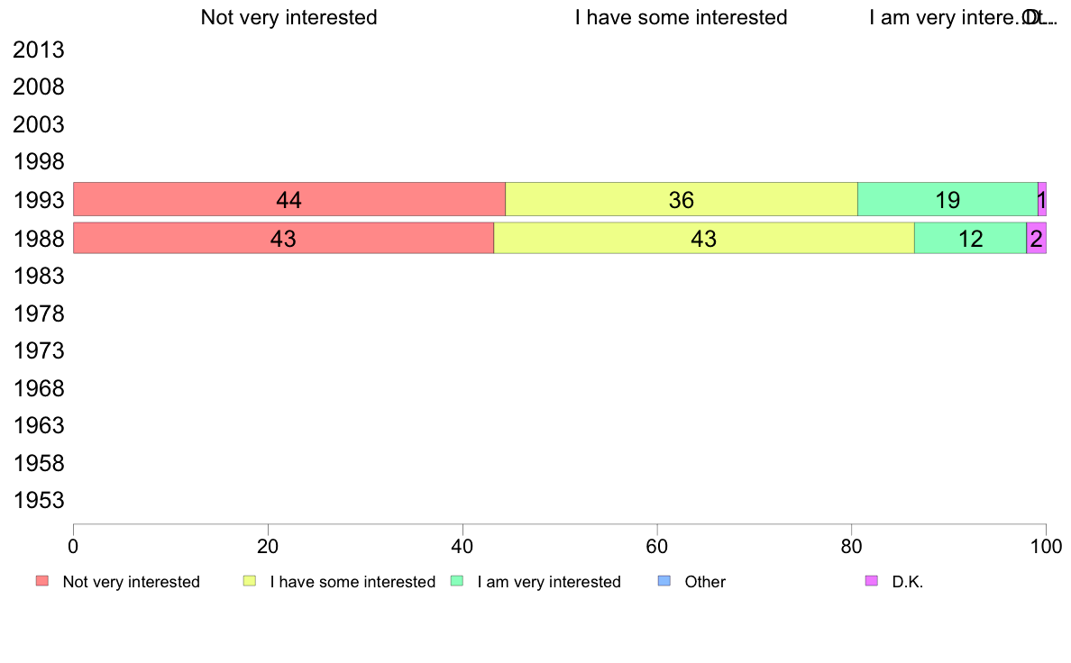Viewport: 1071px width, 663px height.
Task: Click the 2013 year label on the axis
Action: pyautogui.click(x=39, y=50)
